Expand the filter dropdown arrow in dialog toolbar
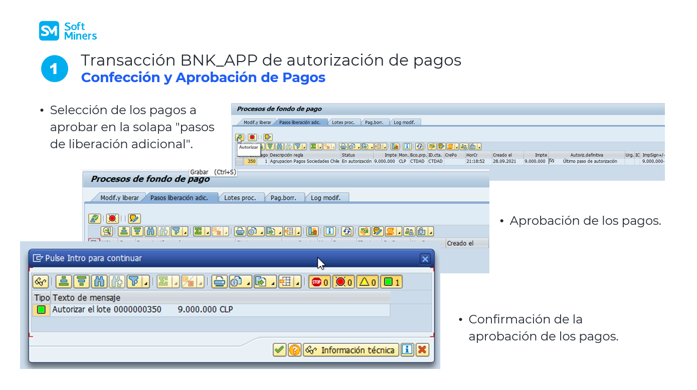 (x=146, y=284)
